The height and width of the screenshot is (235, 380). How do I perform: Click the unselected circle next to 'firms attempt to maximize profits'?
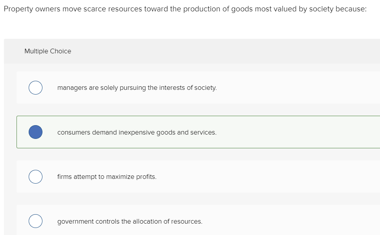click(x=35, y=177)
